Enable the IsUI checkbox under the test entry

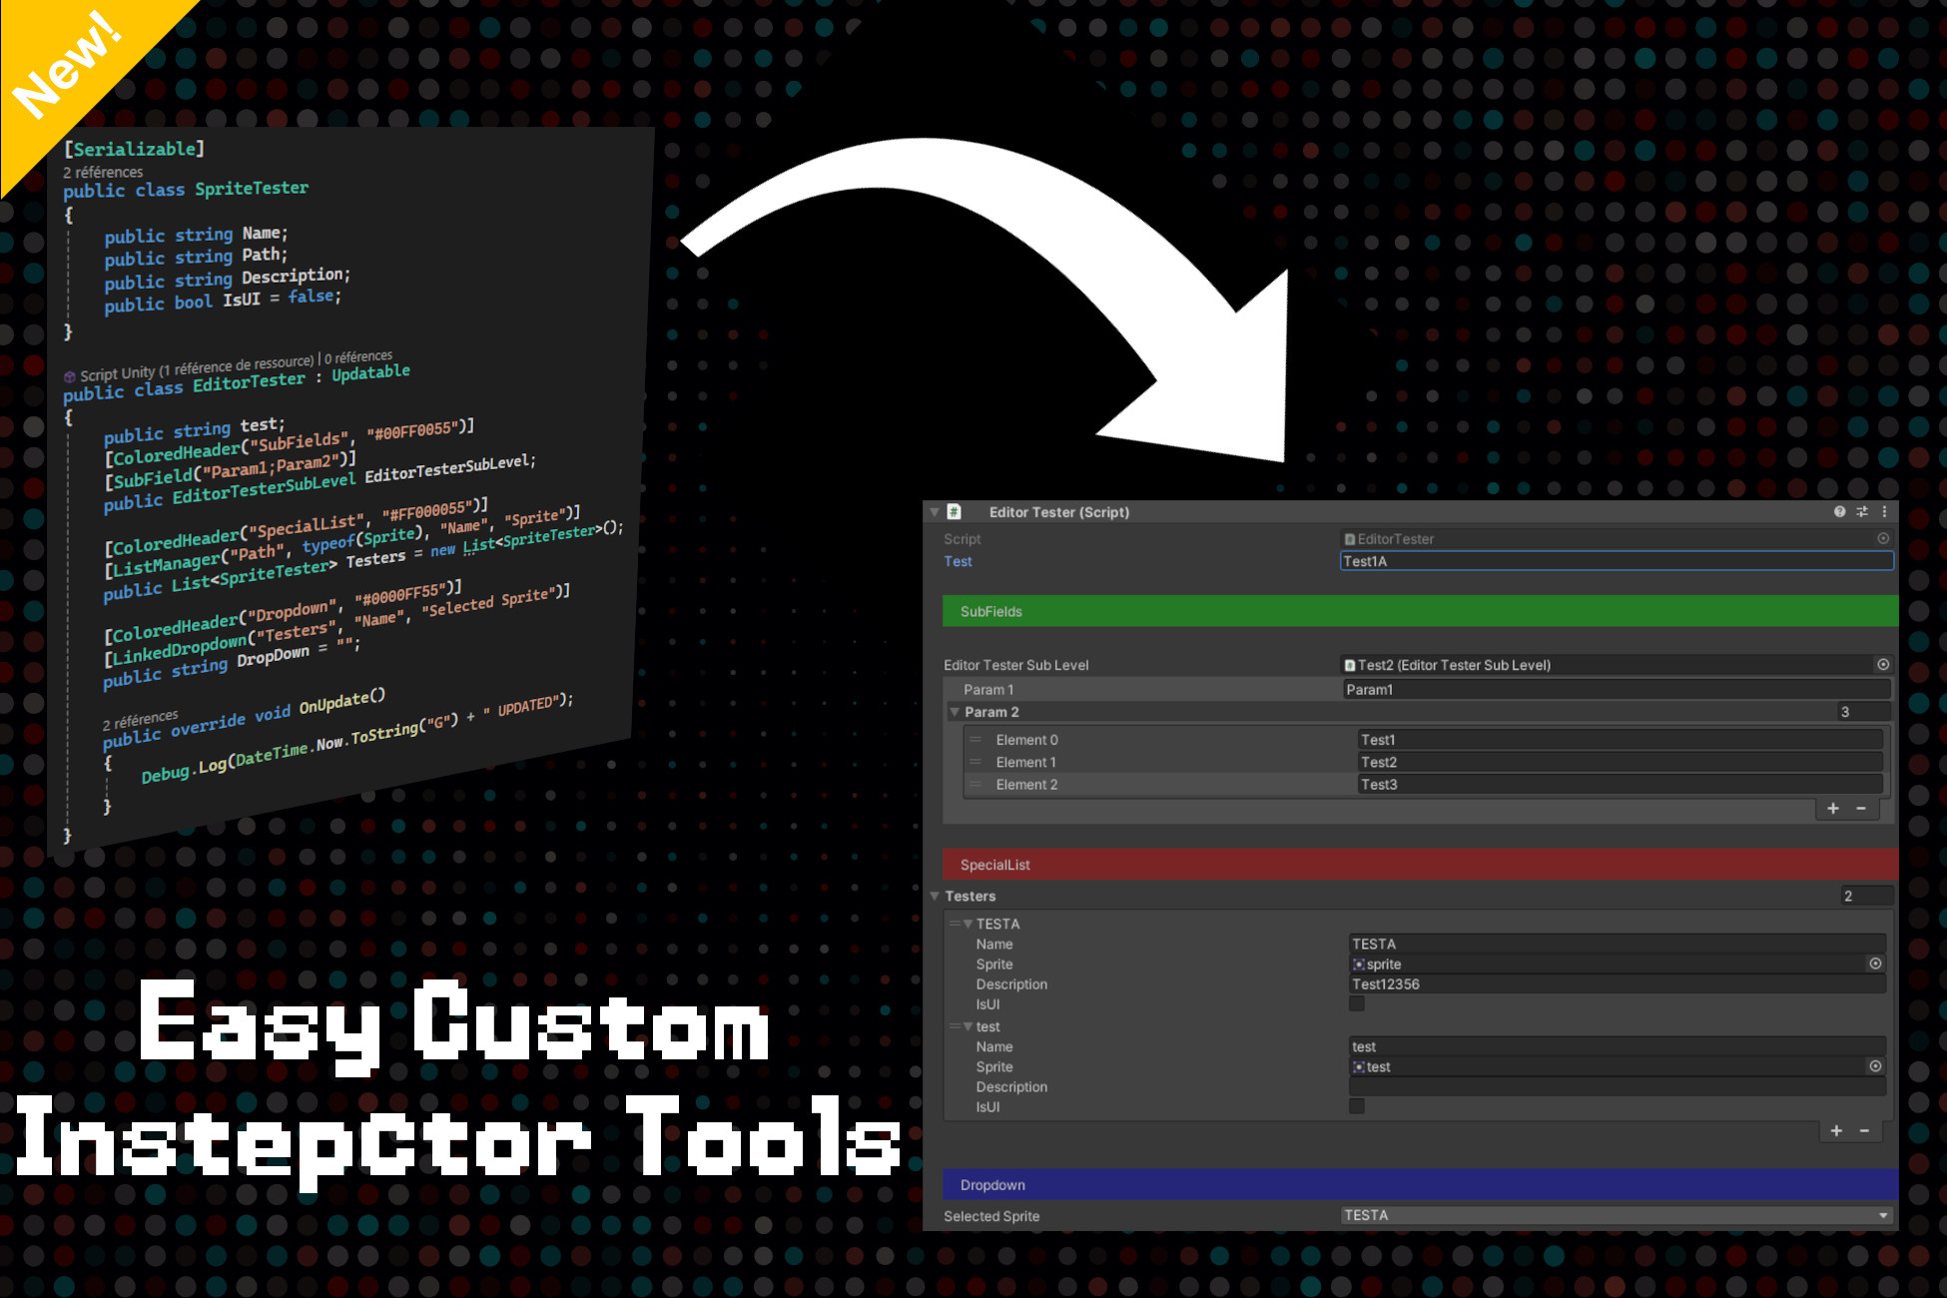(x=1356, y=1105)
